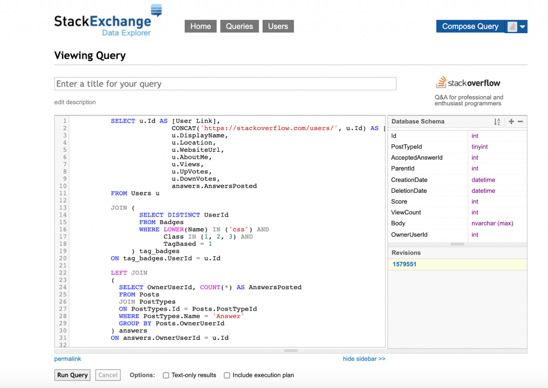
Task: Click the Run Query button
Action: (x=72, y=375)
